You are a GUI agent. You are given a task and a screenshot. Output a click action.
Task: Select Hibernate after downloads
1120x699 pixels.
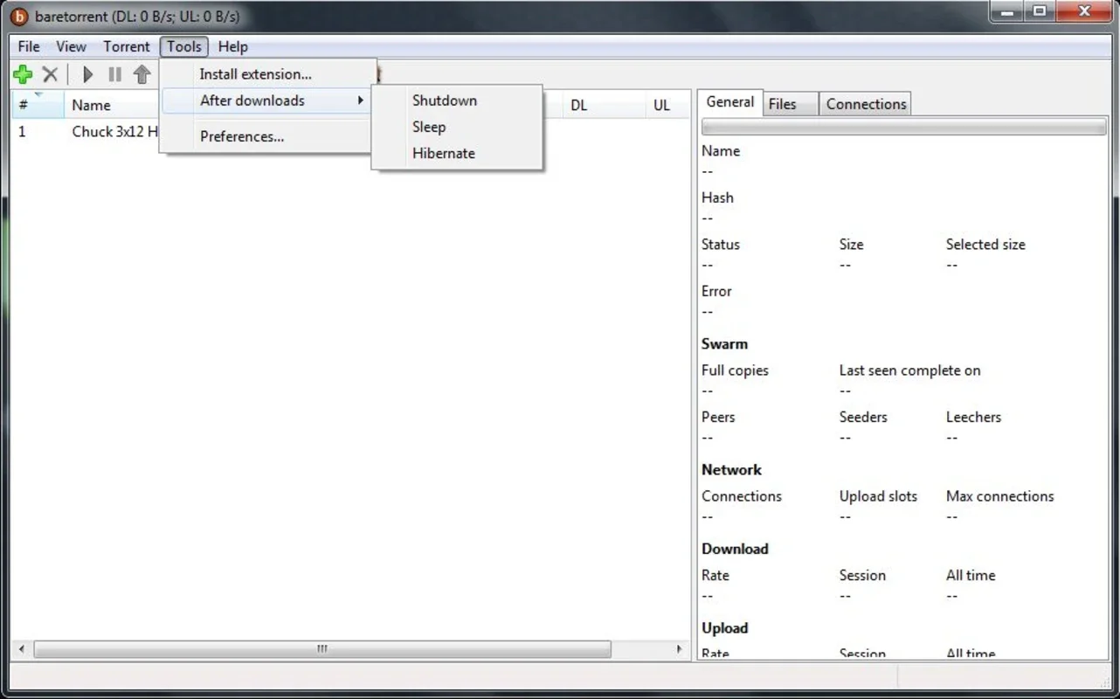coord(457,153)
